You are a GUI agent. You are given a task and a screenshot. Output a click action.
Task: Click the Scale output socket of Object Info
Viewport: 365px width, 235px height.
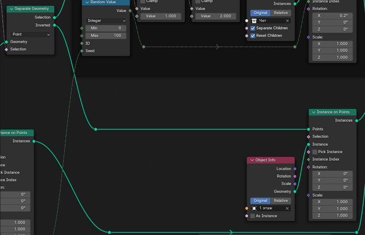295,184
